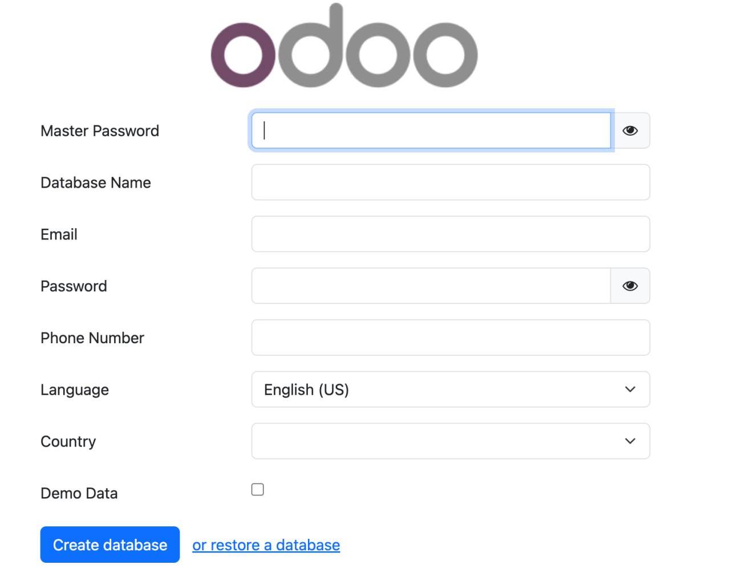The height and width of the screenshot is (581, 730).
Task: Click the Password text input
Action: point(431,286)
